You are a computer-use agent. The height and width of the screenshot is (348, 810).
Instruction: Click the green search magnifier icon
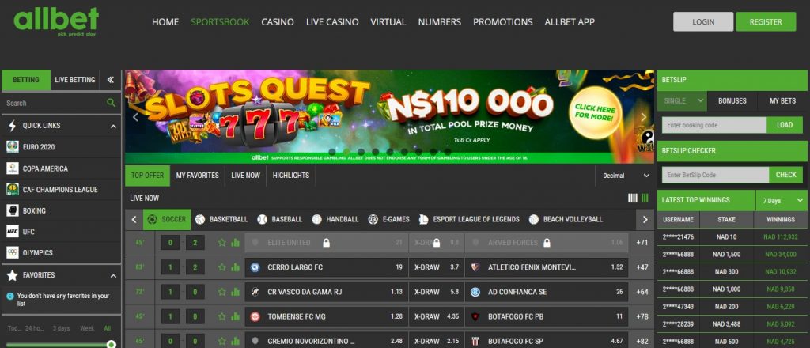(111, 103)
